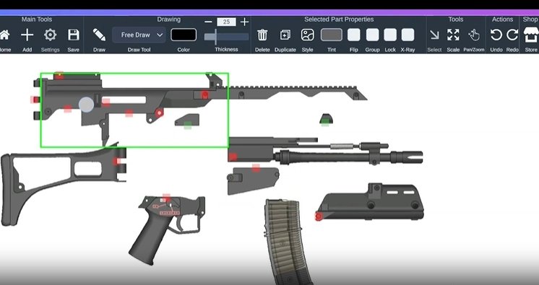
Task: Pick the black drawing Color swatch
Action: point(184,35)
